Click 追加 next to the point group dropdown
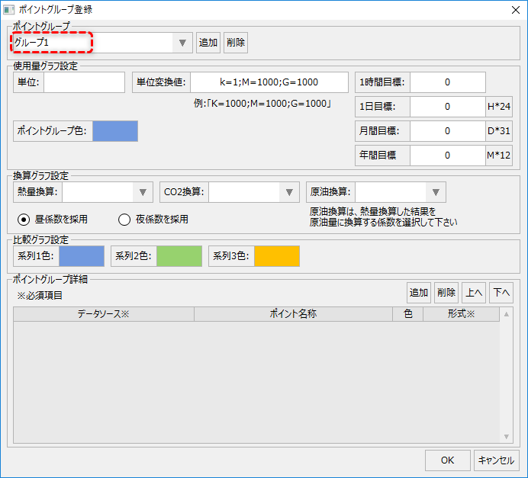Screen dimensions: 528x478 (208, 43)
